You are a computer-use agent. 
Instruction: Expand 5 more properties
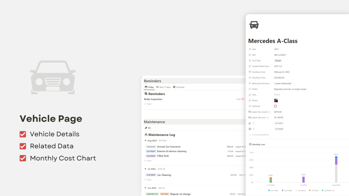point(259,135)
